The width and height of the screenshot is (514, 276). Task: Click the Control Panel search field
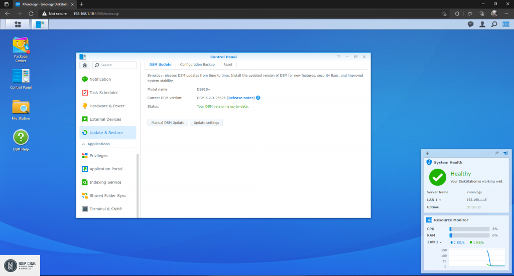[114, 65]
